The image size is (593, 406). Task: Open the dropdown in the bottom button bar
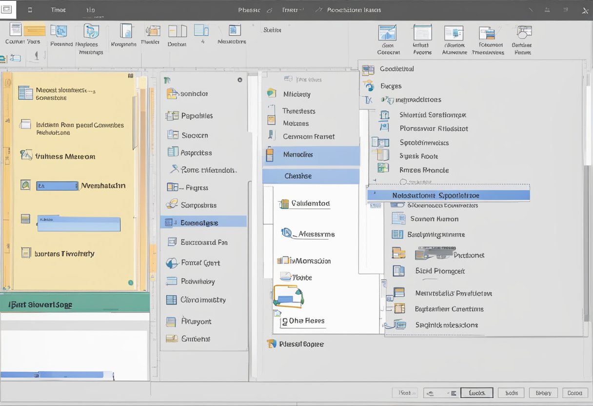[442, 393]
